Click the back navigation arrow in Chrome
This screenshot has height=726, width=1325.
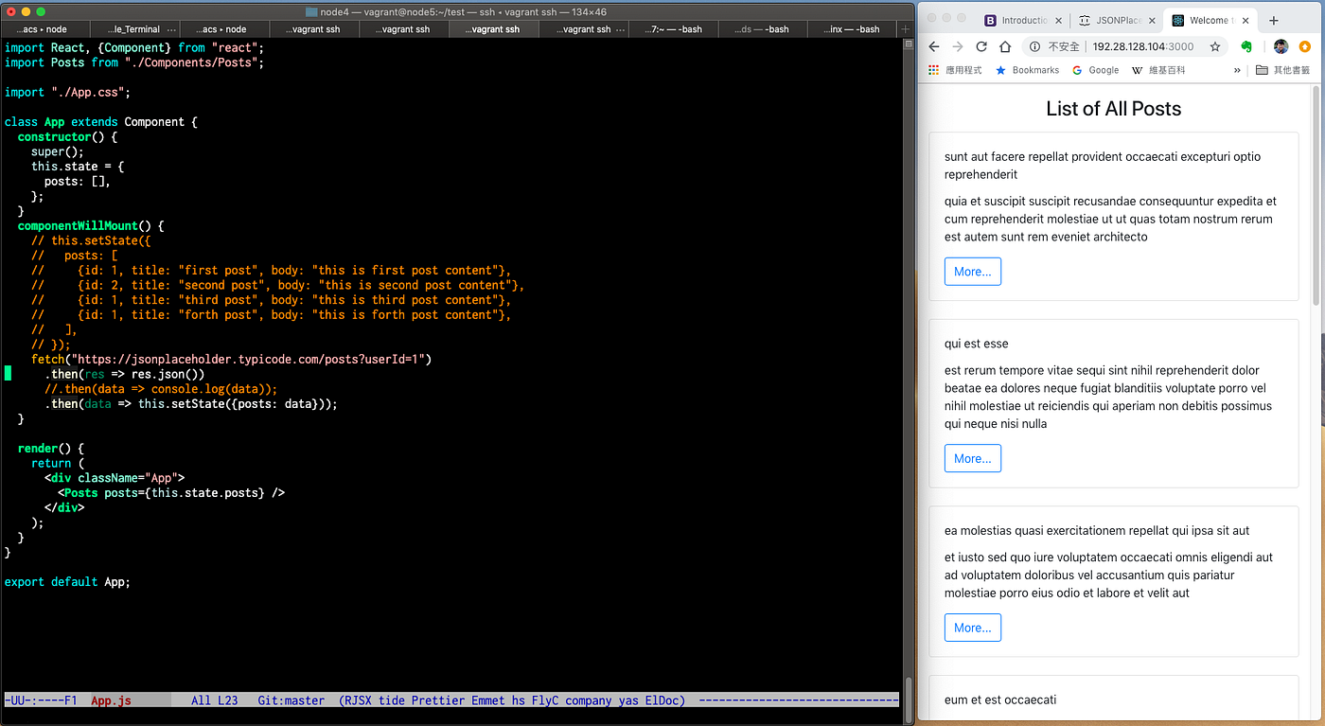[x=934, y=46]
